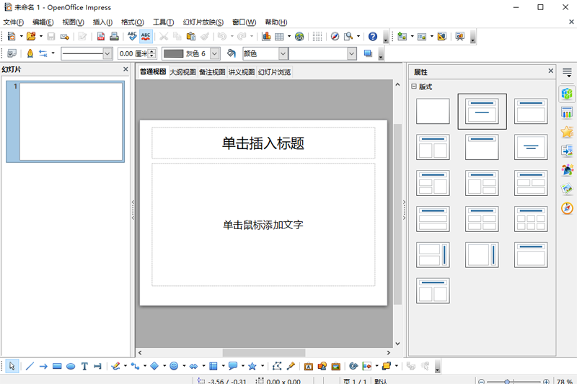Increase line width with up stepper
This screenshot has height=384, width=577.
(152, 51)
